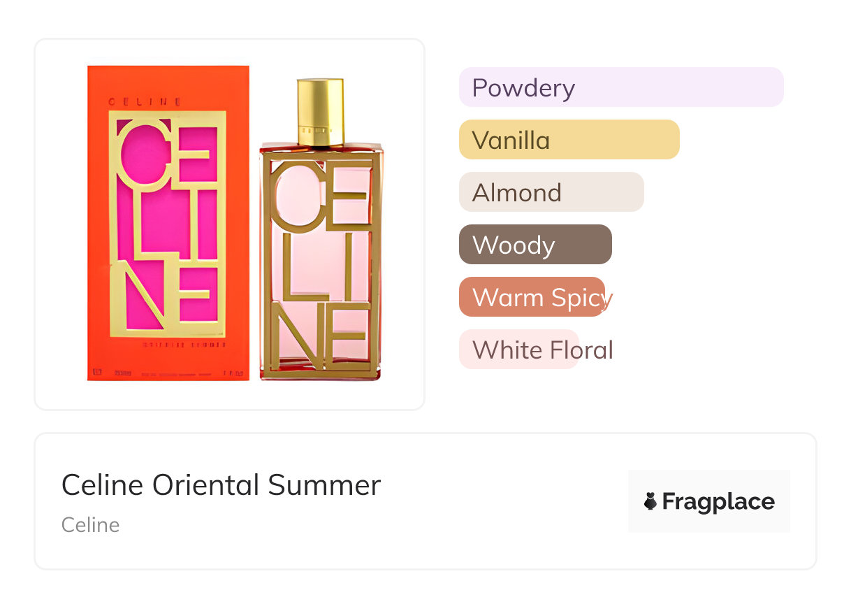
Task: Open the Fragplace logo text
Action: point(718,501)
